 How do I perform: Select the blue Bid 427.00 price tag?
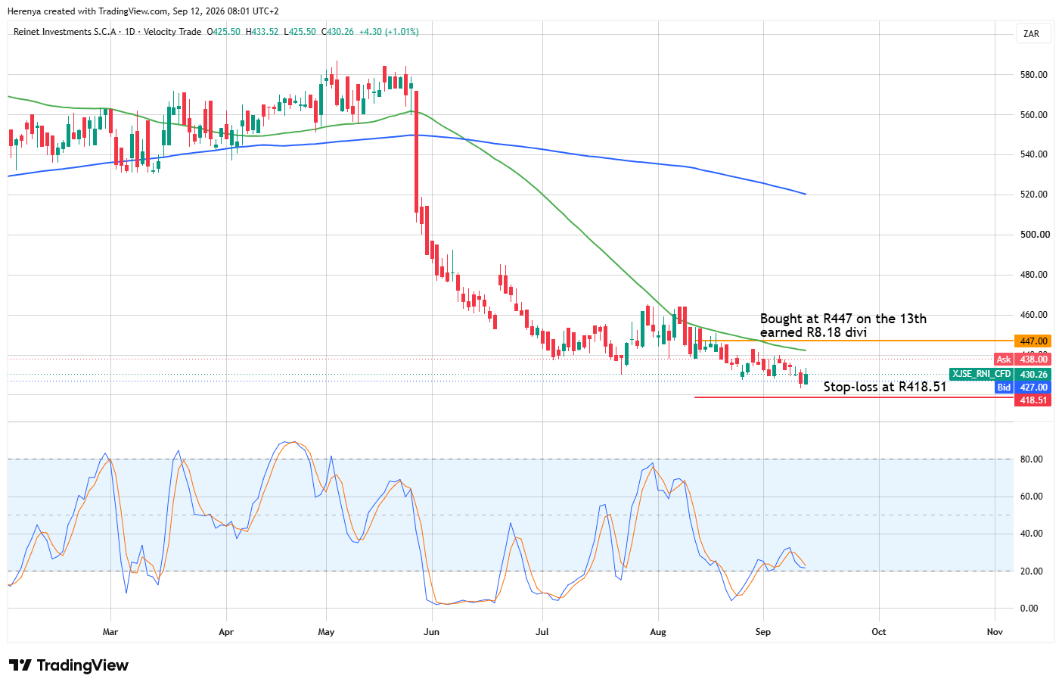(1023, 388)
